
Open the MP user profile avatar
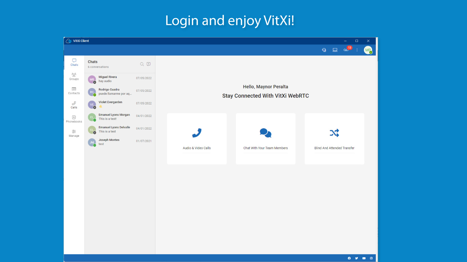pyautogui.click(x=368, y=50)
